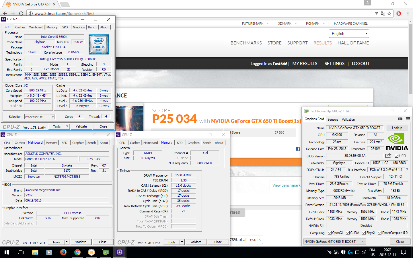Viewport: 413px width, 258px height.
Task: Click SETTINGS on the 3DMark account bar
Action: click(x=334, y=64)
